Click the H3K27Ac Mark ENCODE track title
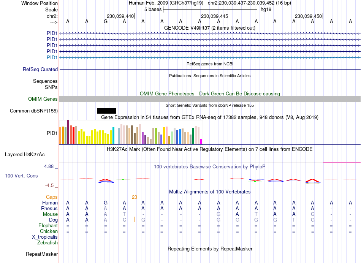 pos(210,149)
